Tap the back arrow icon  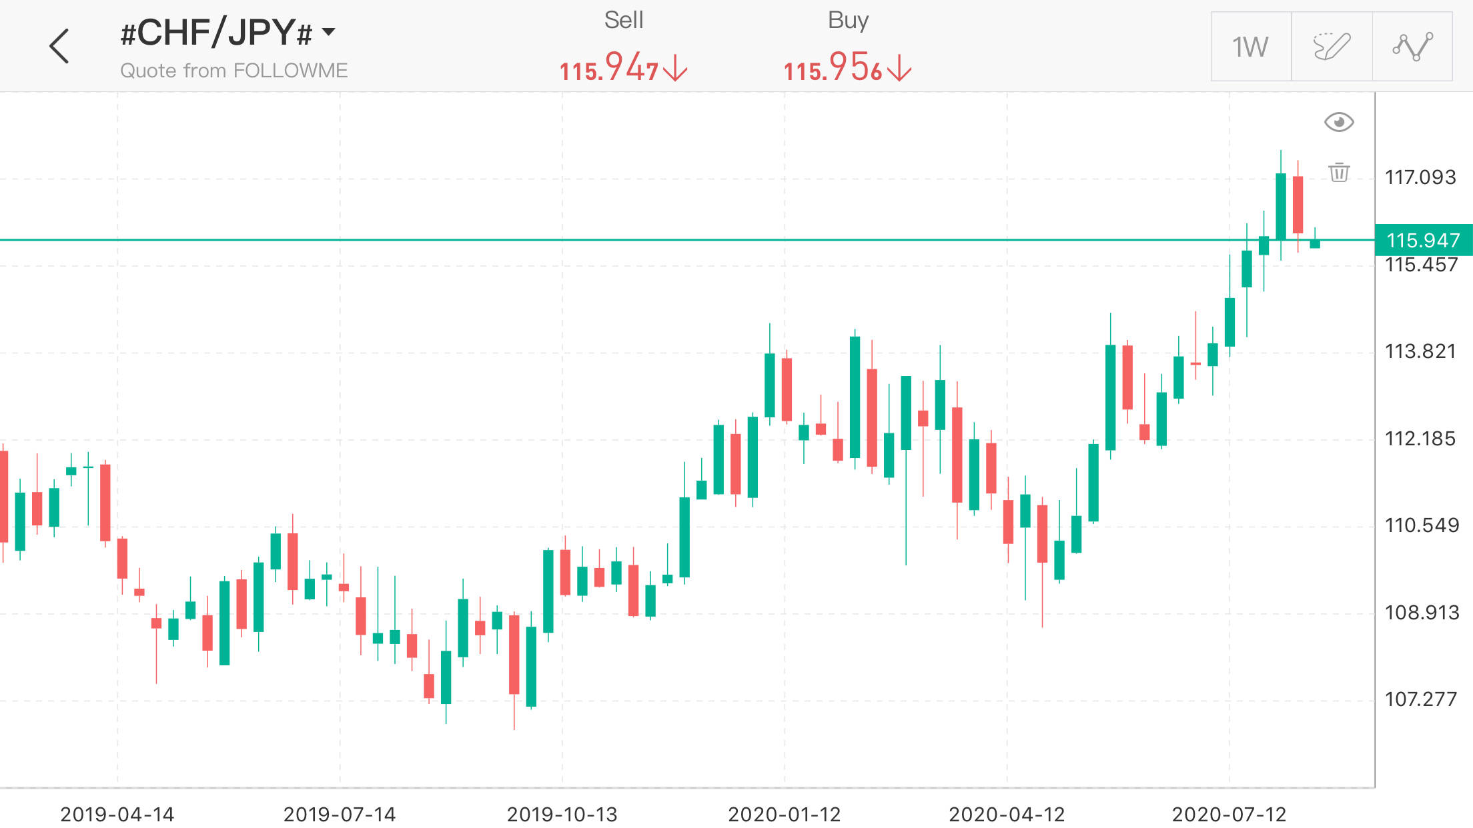[x=59, y=46]
